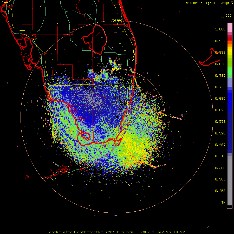Click the 100 NMI range ring label
Viewport: 234px width, 234px height.
[117, 21]
